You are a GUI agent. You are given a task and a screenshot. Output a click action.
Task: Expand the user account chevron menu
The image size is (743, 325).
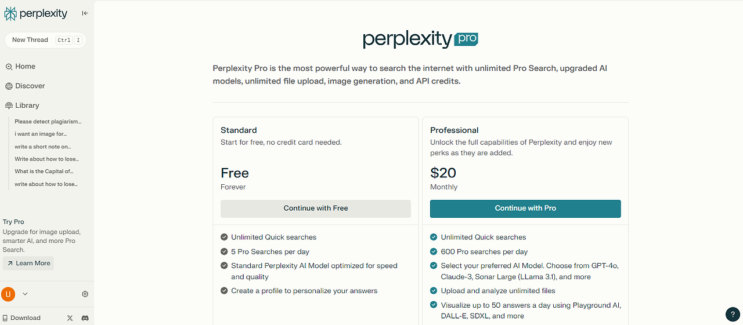click(25, 294)
